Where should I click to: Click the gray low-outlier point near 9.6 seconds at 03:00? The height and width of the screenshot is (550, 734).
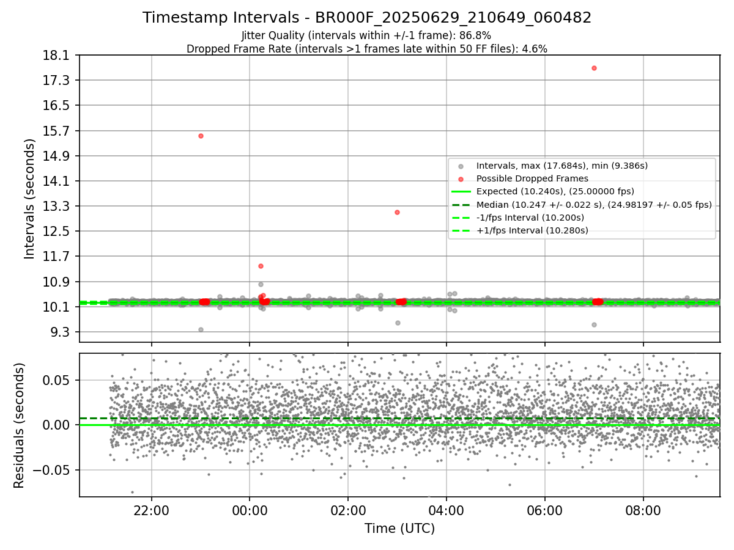[398, 323]
